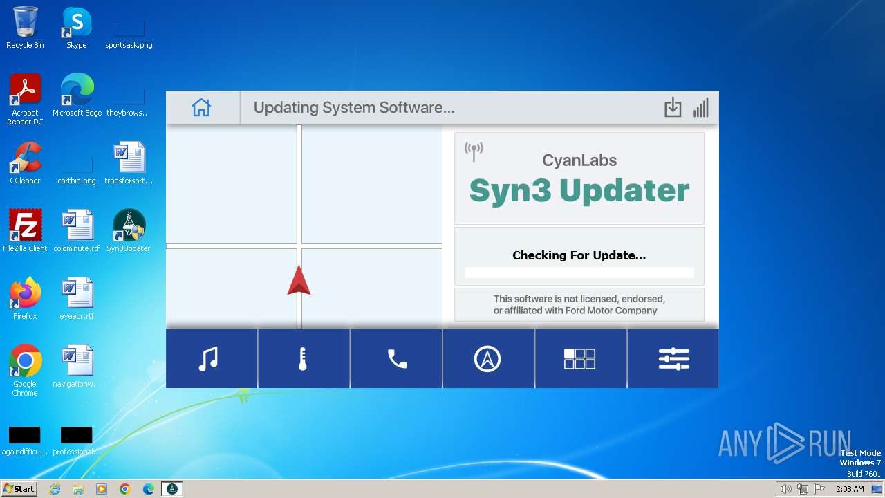Open the Recycle Bin desktop icon
Viewport: 885px width, 498px height.
coord(25,28)
